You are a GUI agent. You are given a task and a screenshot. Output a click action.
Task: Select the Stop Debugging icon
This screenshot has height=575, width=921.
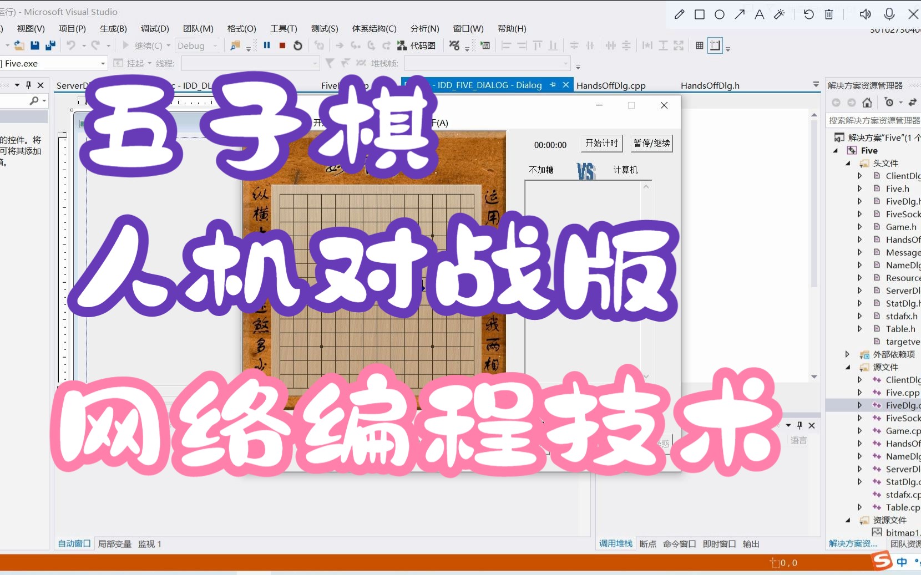pyautogui.click(x=281, y=45)
